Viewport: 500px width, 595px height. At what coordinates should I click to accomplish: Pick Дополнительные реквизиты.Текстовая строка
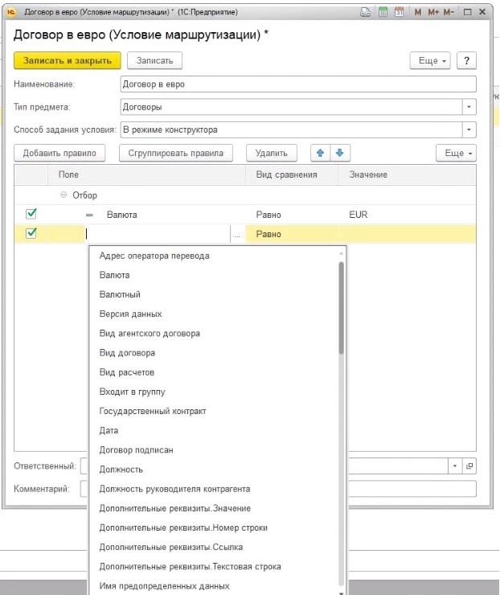(x=190, y=567)
